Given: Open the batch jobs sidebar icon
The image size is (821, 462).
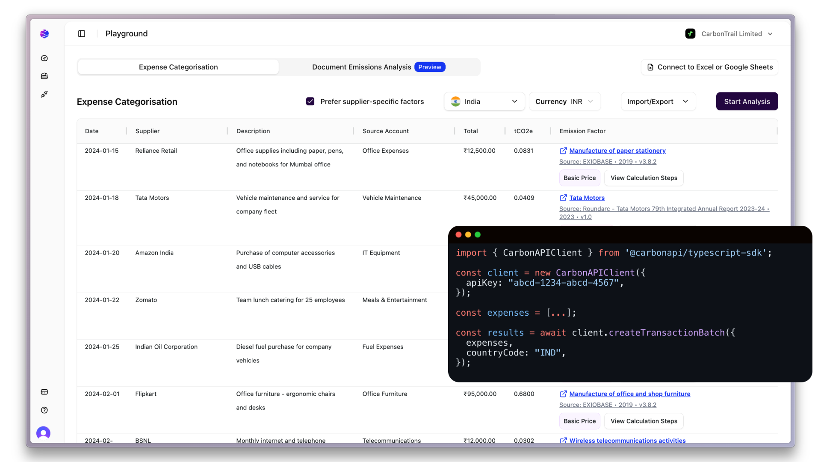Looking at the screenshot, I should 44,76.
